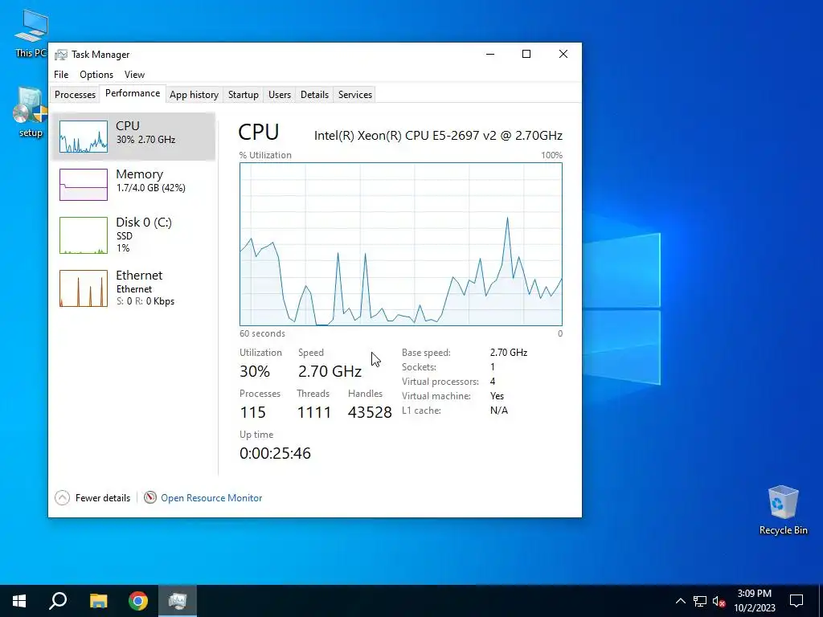
Task: Click the Intel Xeon CPU model name
Action: [438, 135]
